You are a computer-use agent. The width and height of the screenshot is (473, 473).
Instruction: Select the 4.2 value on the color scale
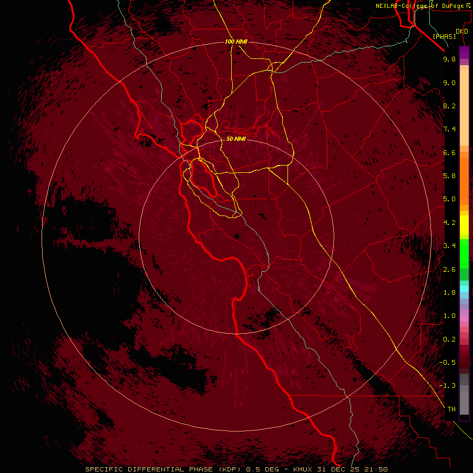[449, 223]
